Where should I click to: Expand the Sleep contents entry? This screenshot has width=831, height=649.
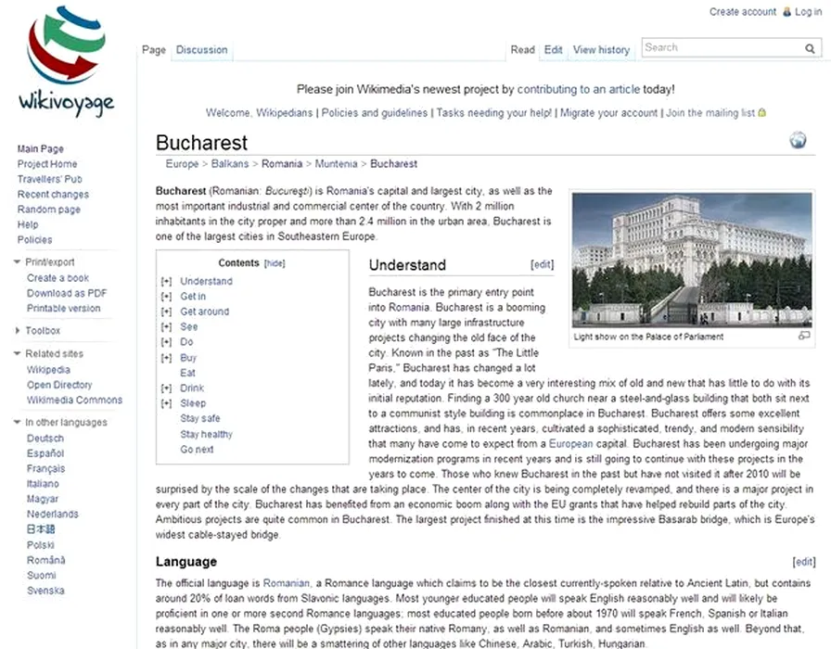pos(166,404)
